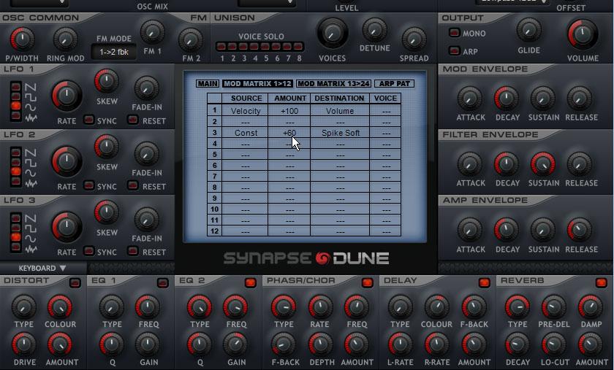Image resolution: width=614 pixels, height=370 pixels.
Task: Click the Voice Solo LED number 2
Action: point(232,47)
